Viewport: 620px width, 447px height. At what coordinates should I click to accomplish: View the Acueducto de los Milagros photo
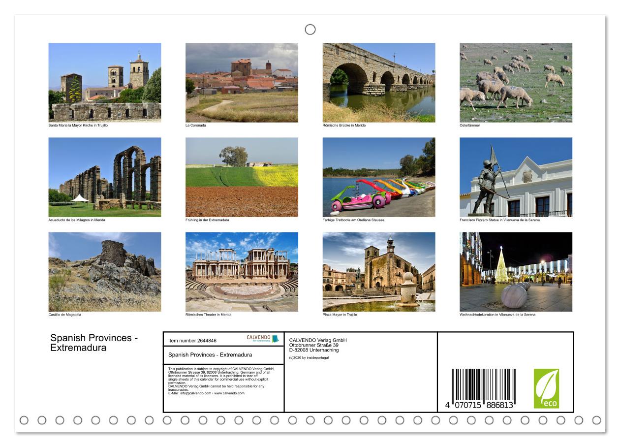105,177
